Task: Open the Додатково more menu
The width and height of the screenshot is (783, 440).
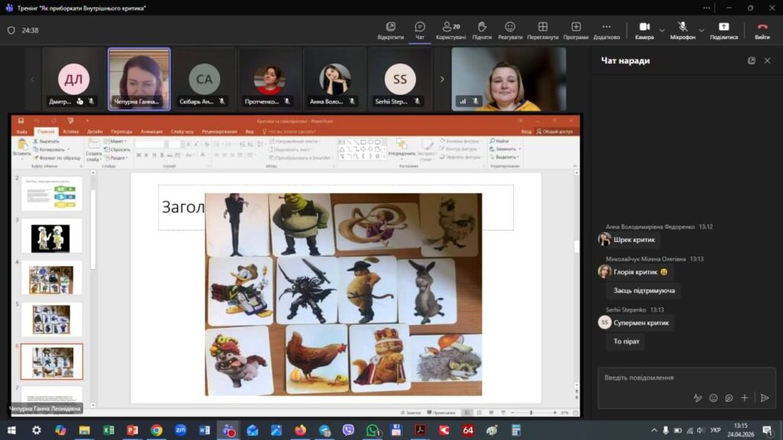Action: 606,31
